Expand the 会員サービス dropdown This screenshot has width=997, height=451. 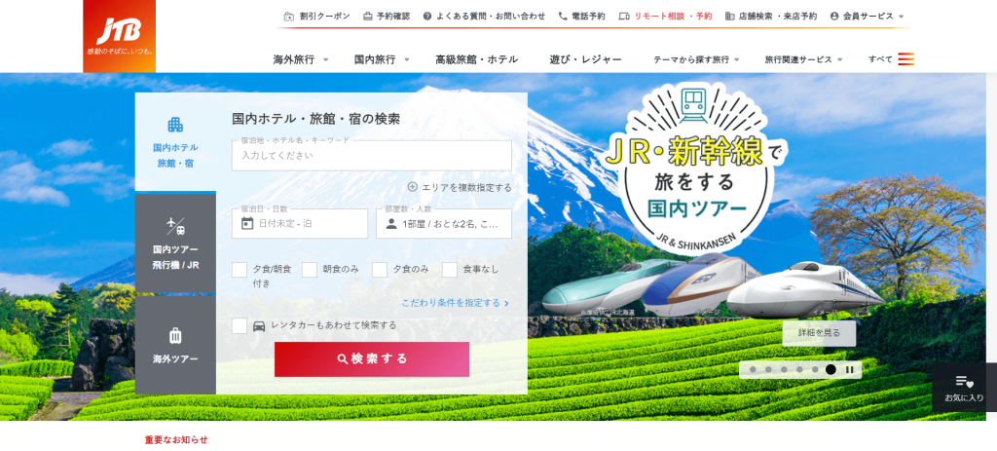tap(901, 17)
